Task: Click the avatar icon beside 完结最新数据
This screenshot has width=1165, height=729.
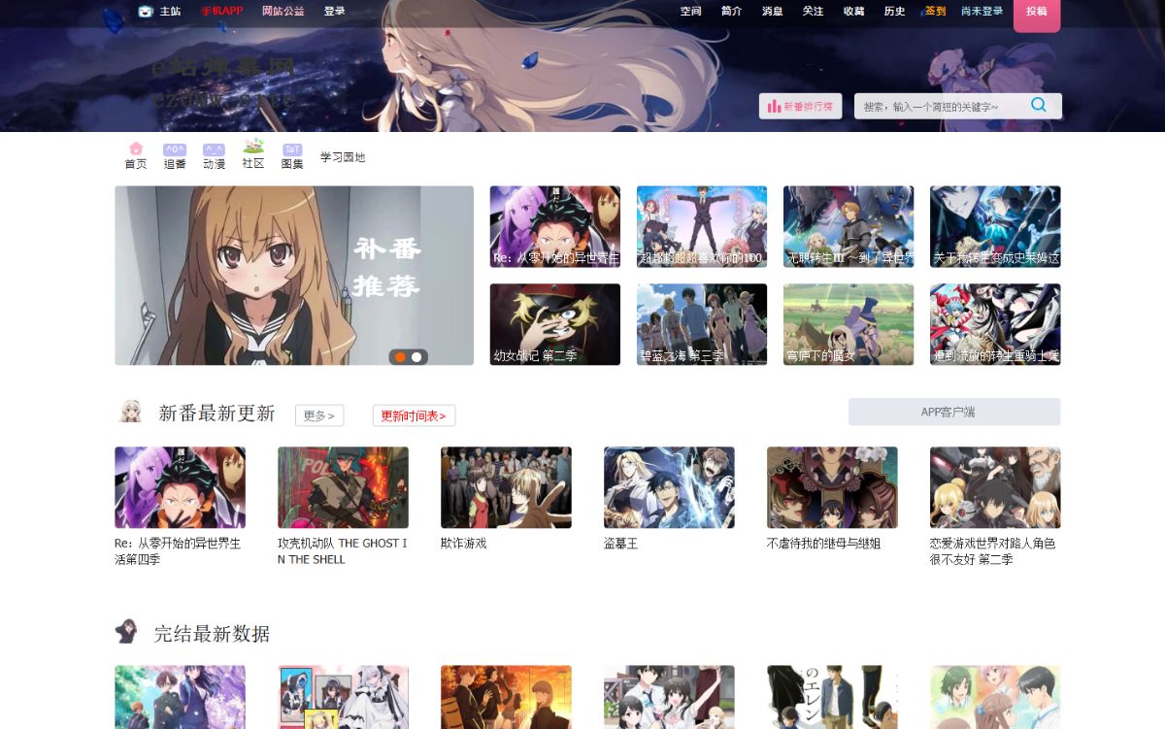Action: (x=126, y=632)
